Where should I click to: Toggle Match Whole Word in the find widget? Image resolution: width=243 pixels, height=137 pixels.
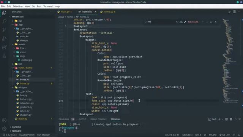coord(181,22)
